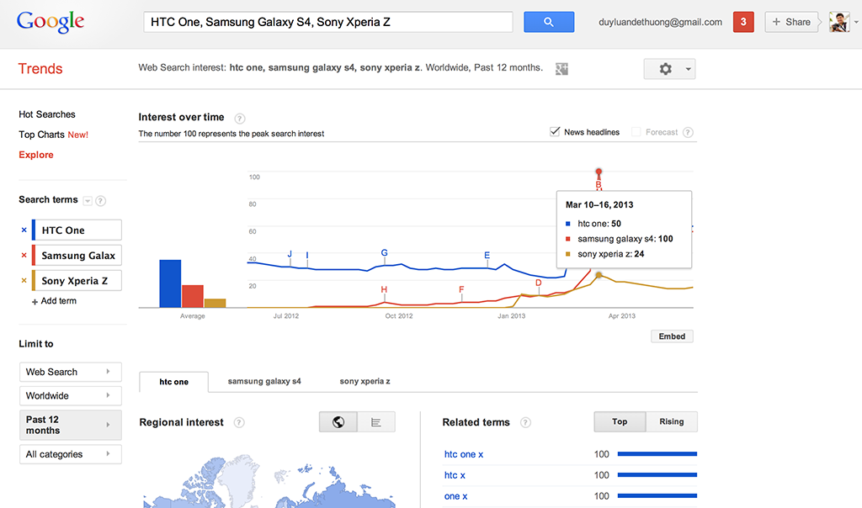Switch to the samsung galaxy s4 tab

pos(263,381)
